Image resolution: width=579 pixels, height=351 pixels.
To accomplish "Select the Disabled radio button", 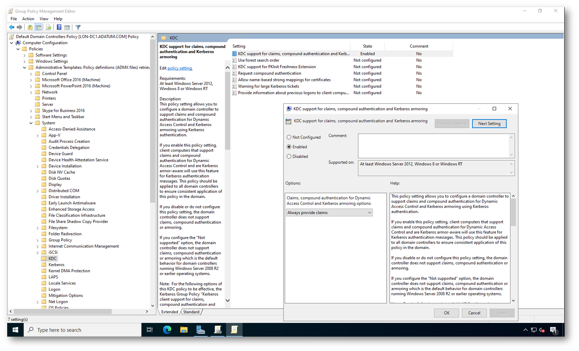I will click(x=289, y=156).
